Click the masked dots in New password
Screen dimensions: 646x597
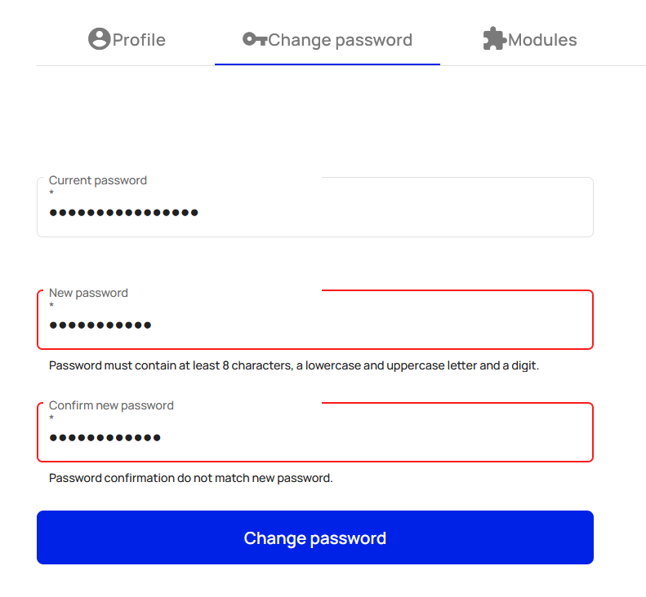pos(100,325)
